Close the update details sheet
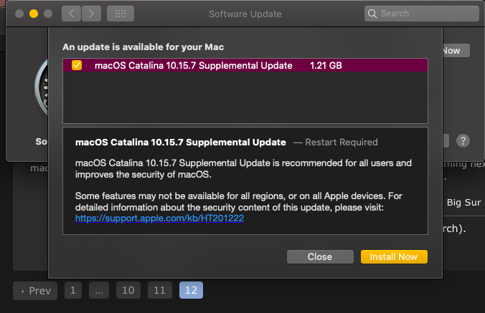This screenshot has width=485, height=313. tap(320, 257)
